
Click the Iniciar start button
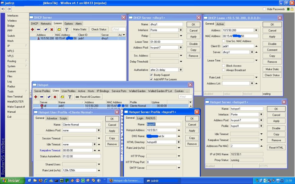pos(12,181)
